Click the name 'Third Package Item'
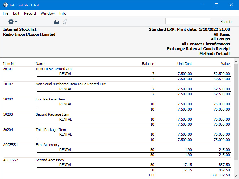 pyautogui.click(x=51, y=130)
